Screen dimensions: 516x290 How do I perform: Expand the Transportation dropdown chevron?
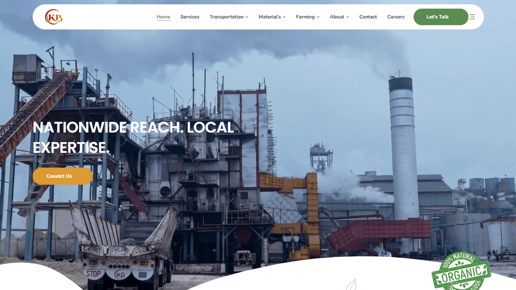247,17
